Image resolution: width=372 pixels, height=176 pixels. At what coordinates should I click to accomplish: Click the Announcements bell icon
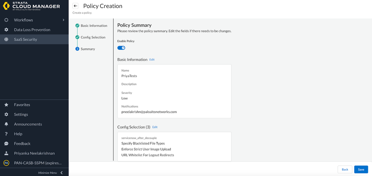[6, 124]
